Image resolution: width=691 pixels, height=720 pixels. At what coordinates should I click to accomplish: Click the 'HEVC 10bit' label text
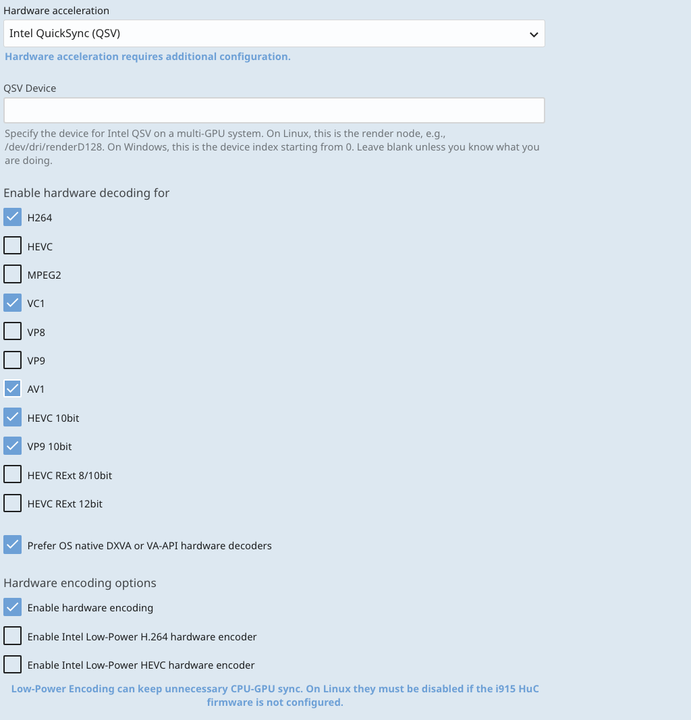click(x=53, y=418)
